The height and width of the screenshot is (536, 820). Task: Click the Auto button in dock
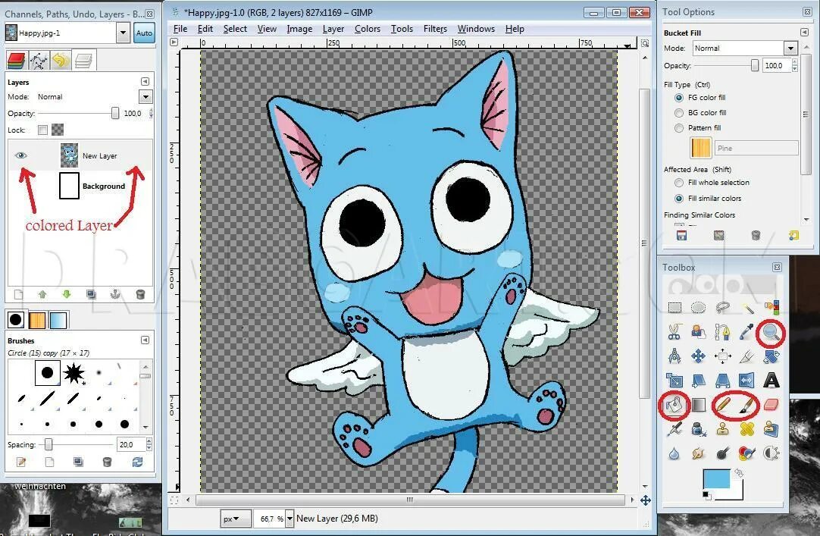144,33
